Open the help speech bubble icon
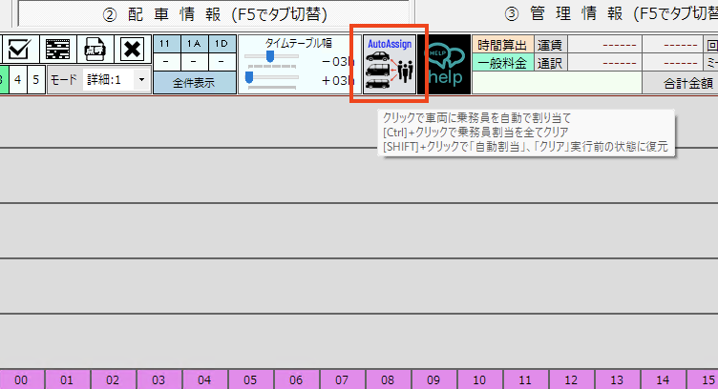Viewport: 718px width, 389px height. 444,65
